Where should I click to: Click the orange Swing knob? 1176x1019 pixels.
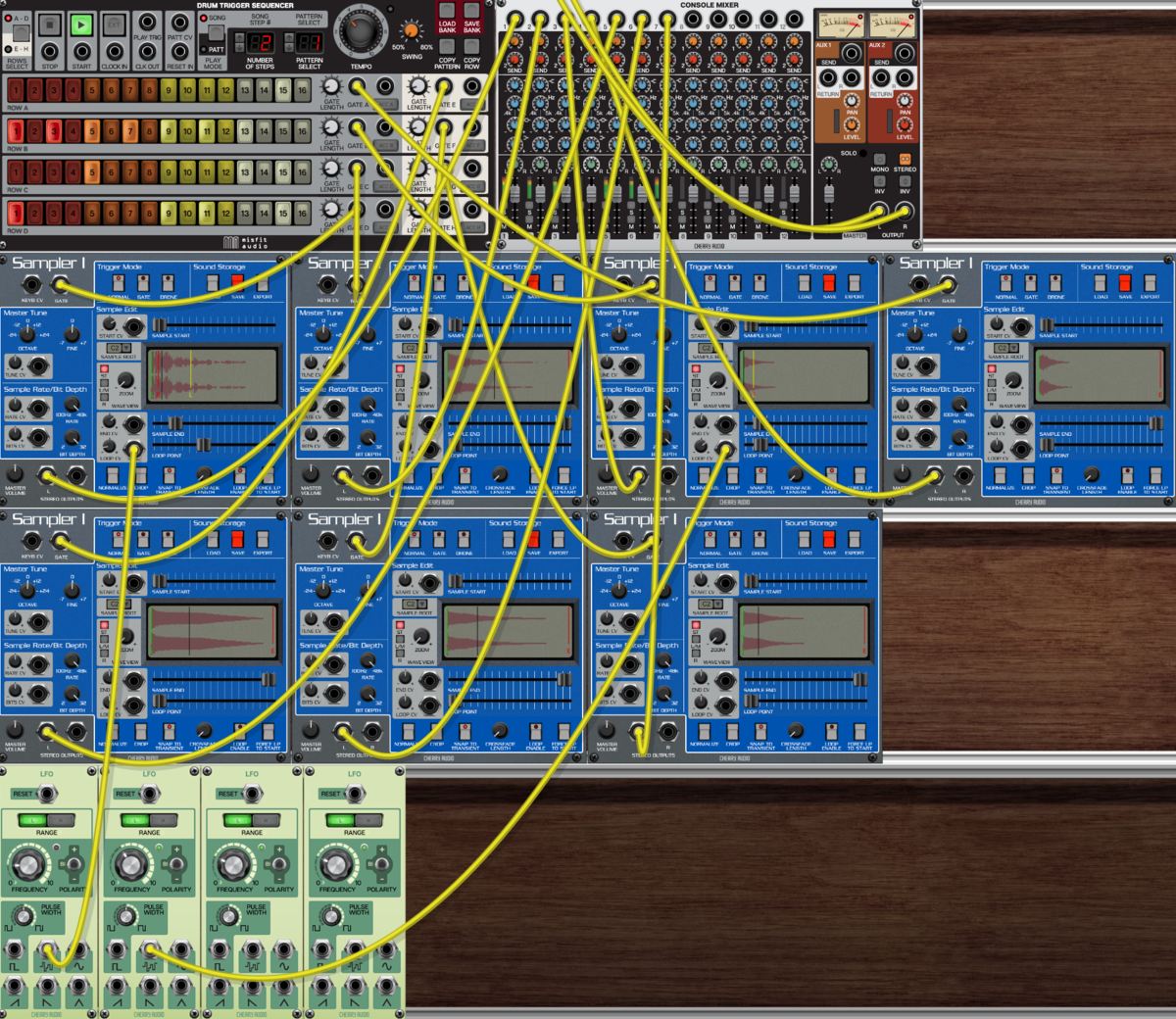coord(412,31)
